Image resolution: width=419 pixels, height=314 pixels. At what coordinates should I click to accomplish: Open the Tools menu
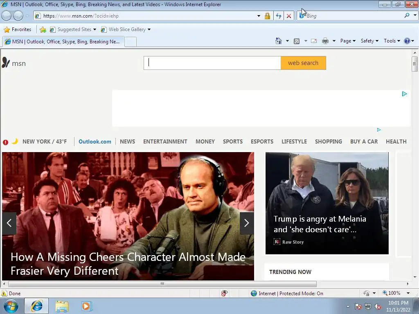(x=392, y=41)
